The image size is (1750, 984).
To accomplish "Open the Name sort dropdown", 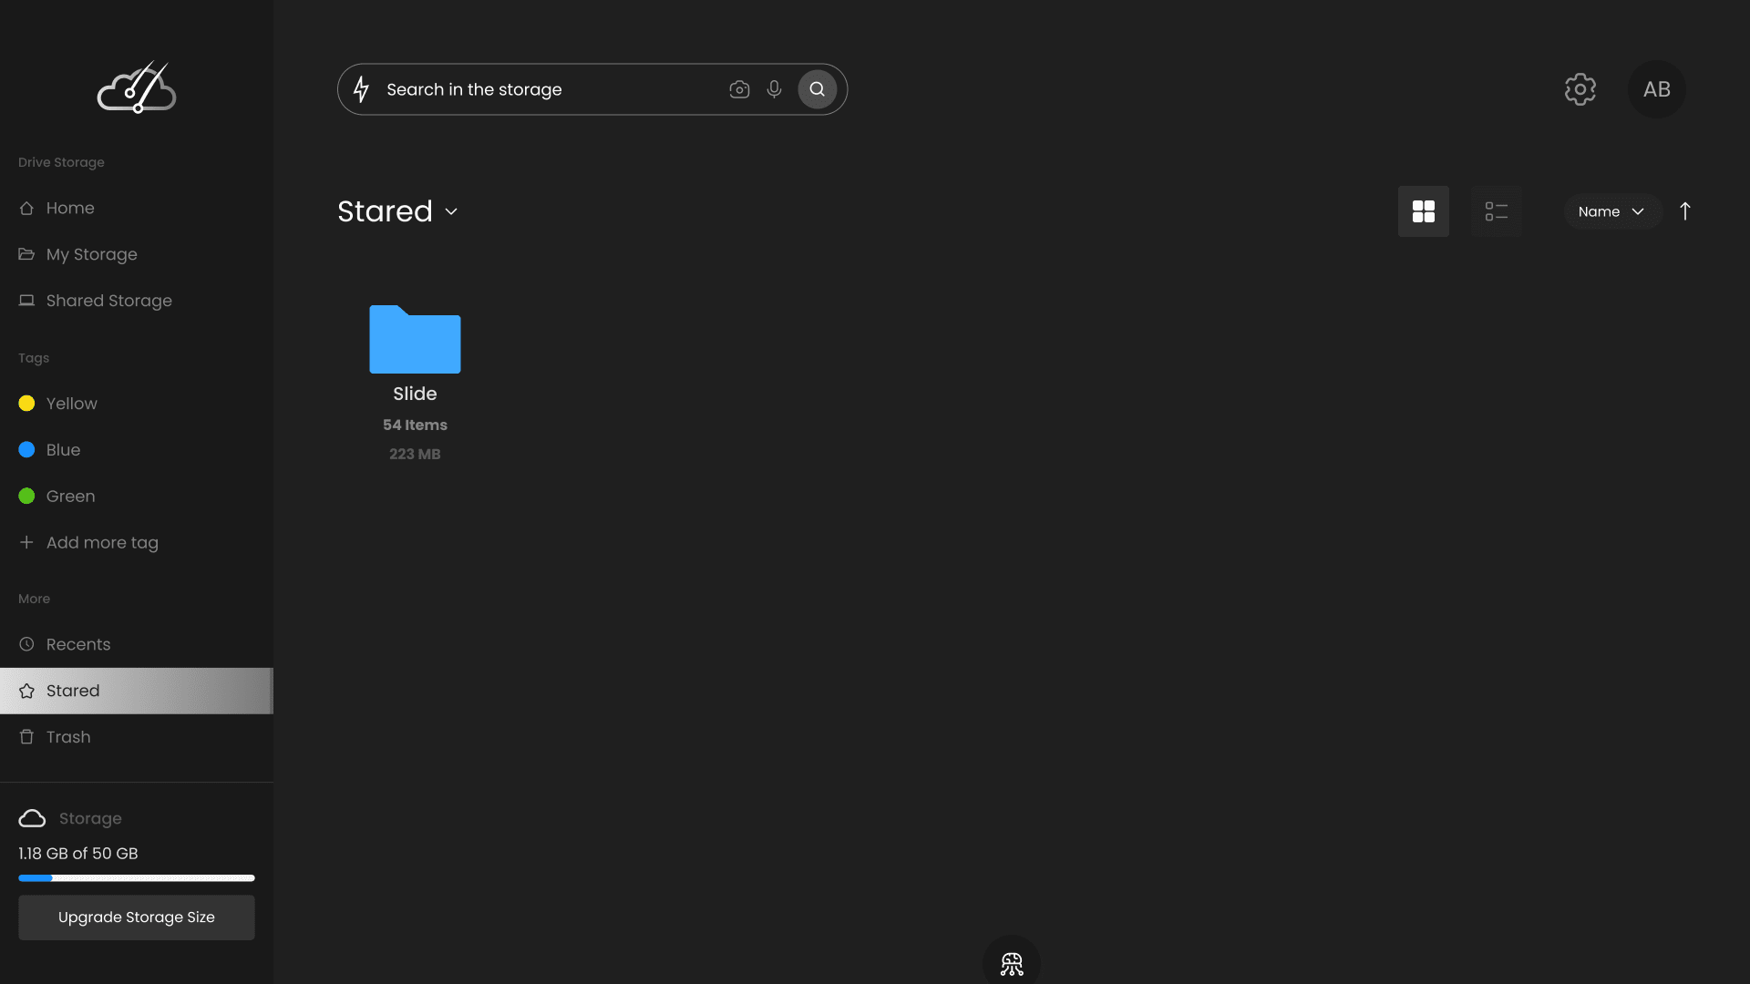I will [x=1611, y=211].
